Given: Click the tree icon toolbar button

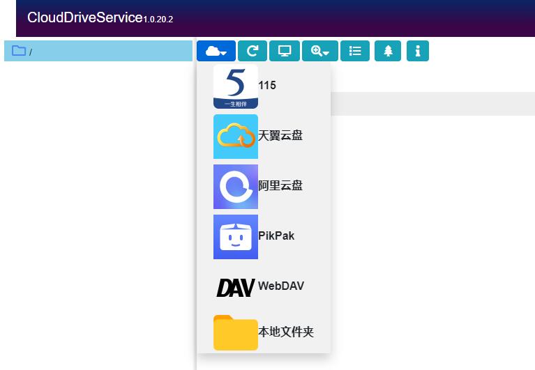Looking at the screenshot, I should tap(388, 51).
